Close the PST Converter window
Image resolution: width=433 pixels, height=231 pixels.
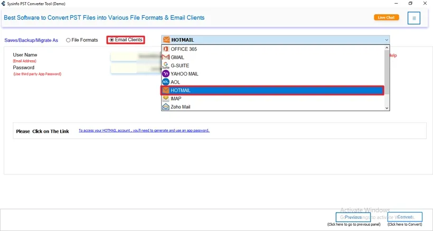(425, 4)
